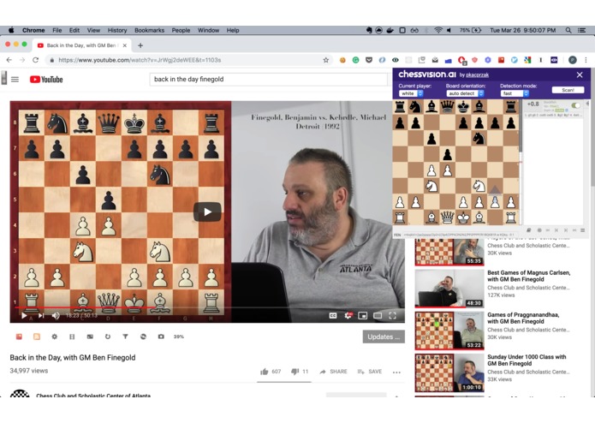Open the Board orientation dropdown
This screenshot has width=595, height=423.
465,93
